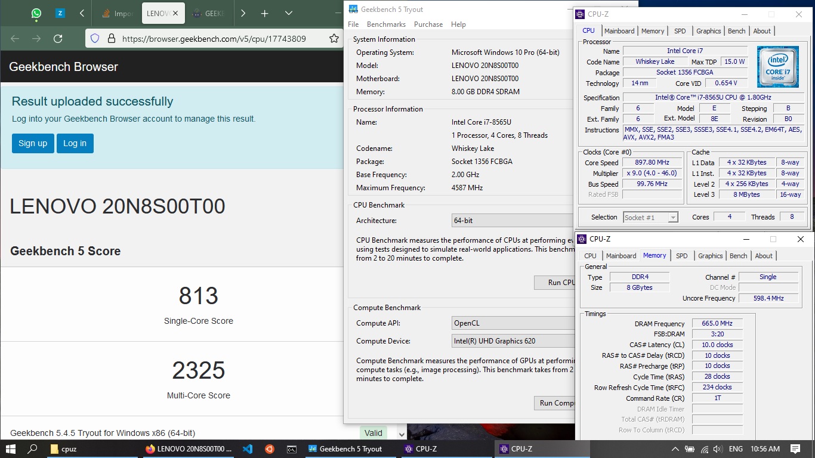Open the Architecture 64-bit dropdown
815x458 pixels.
(513, 221)
